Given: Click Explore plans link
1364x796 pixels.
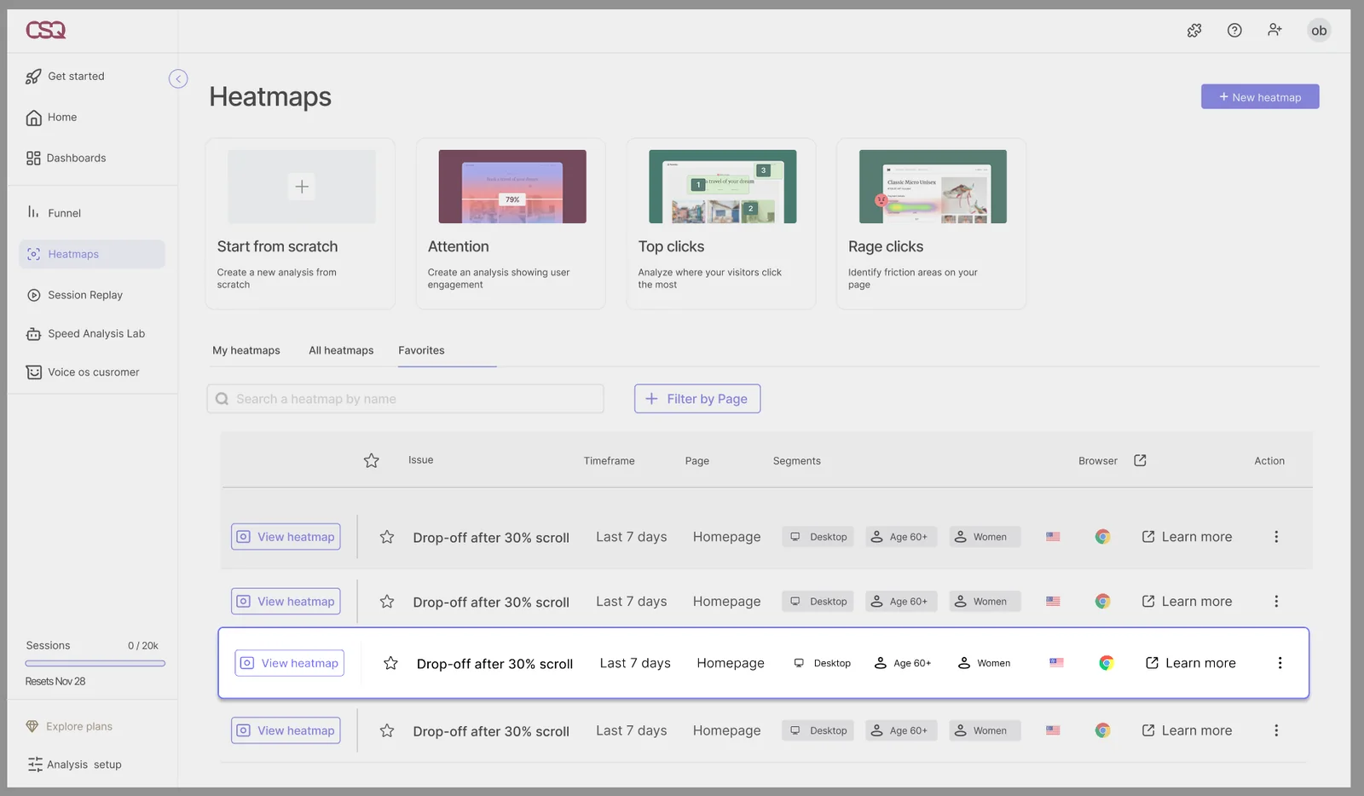Looking at the screenshot, I should pos(69,727).
